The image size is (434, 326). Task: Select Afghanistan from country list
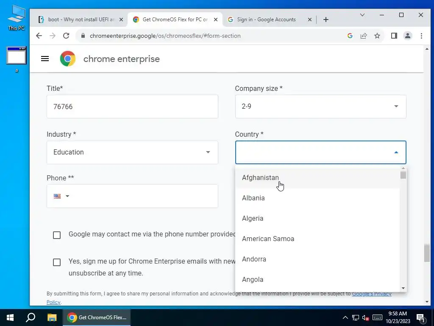click(317, 178)
